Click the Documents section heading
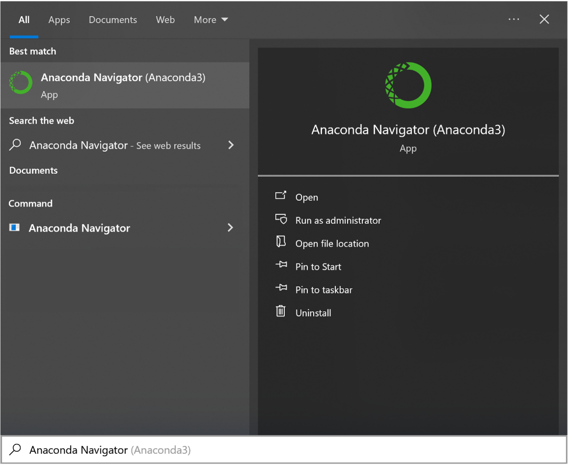This screenshot has width=568, height=465. pos(33,170)
